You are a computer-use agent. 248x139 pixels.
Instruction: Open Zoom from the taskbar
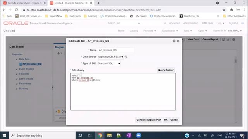point(139,136)
